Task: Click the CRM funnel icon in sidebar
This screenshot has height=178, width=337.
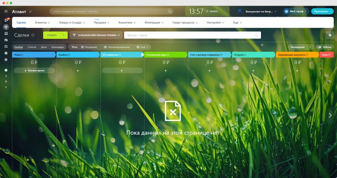Action: [6, 27]
